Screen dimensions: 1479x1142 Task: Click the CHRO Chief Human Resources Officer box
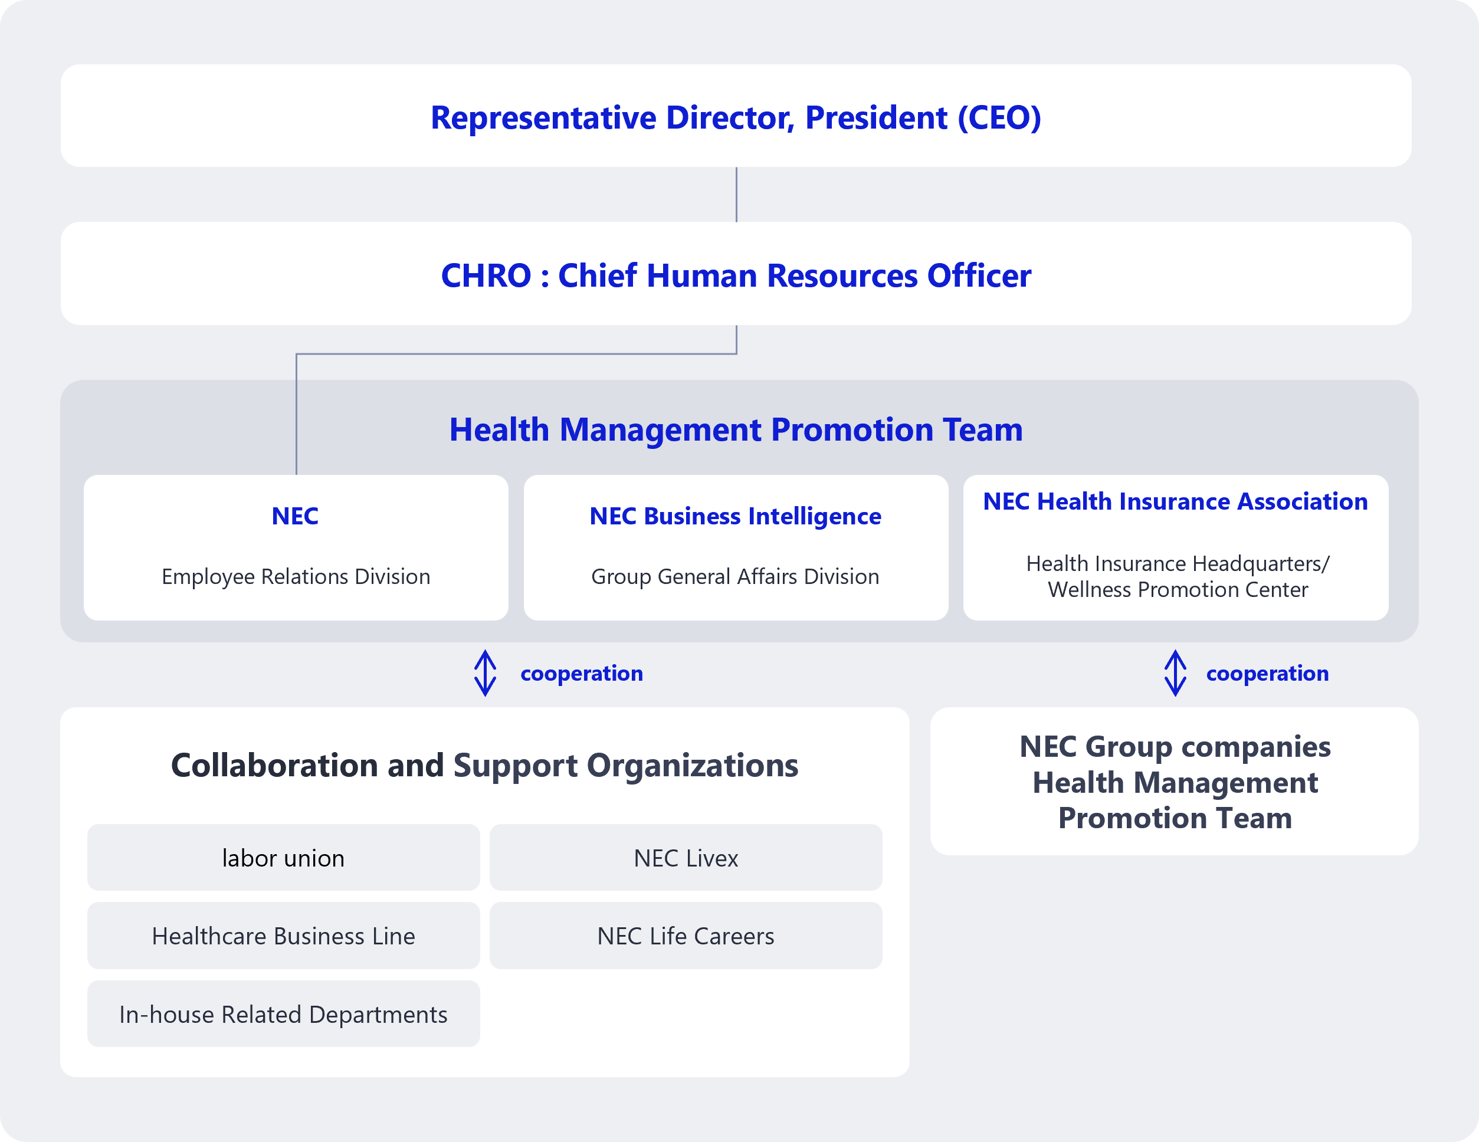tap(736, 275)
